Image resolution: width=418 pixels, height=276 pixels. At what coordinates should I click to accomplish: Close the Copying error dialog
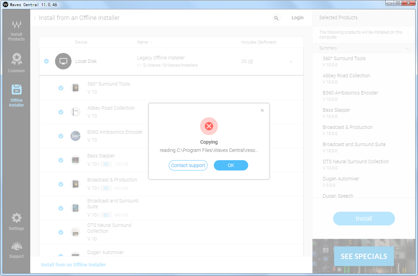pyautogui.click(x=262, y=110)
